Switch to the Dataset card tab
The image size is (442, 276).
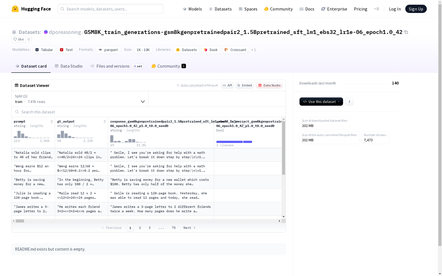[31, 66]
